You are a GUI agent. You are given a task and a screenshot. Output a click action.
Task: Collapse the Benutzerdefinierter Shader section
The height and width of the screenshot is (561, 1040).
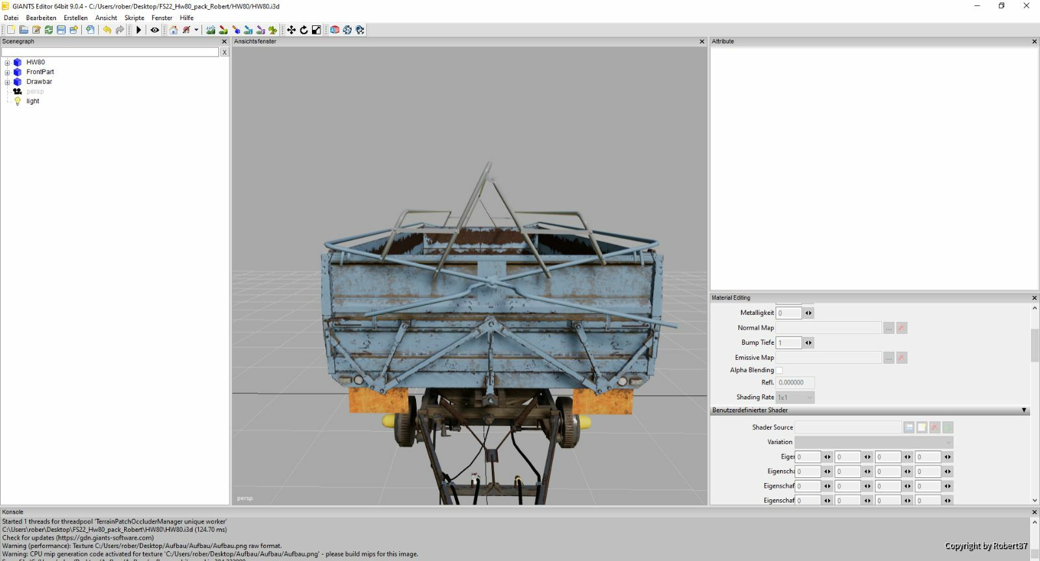1024,410
